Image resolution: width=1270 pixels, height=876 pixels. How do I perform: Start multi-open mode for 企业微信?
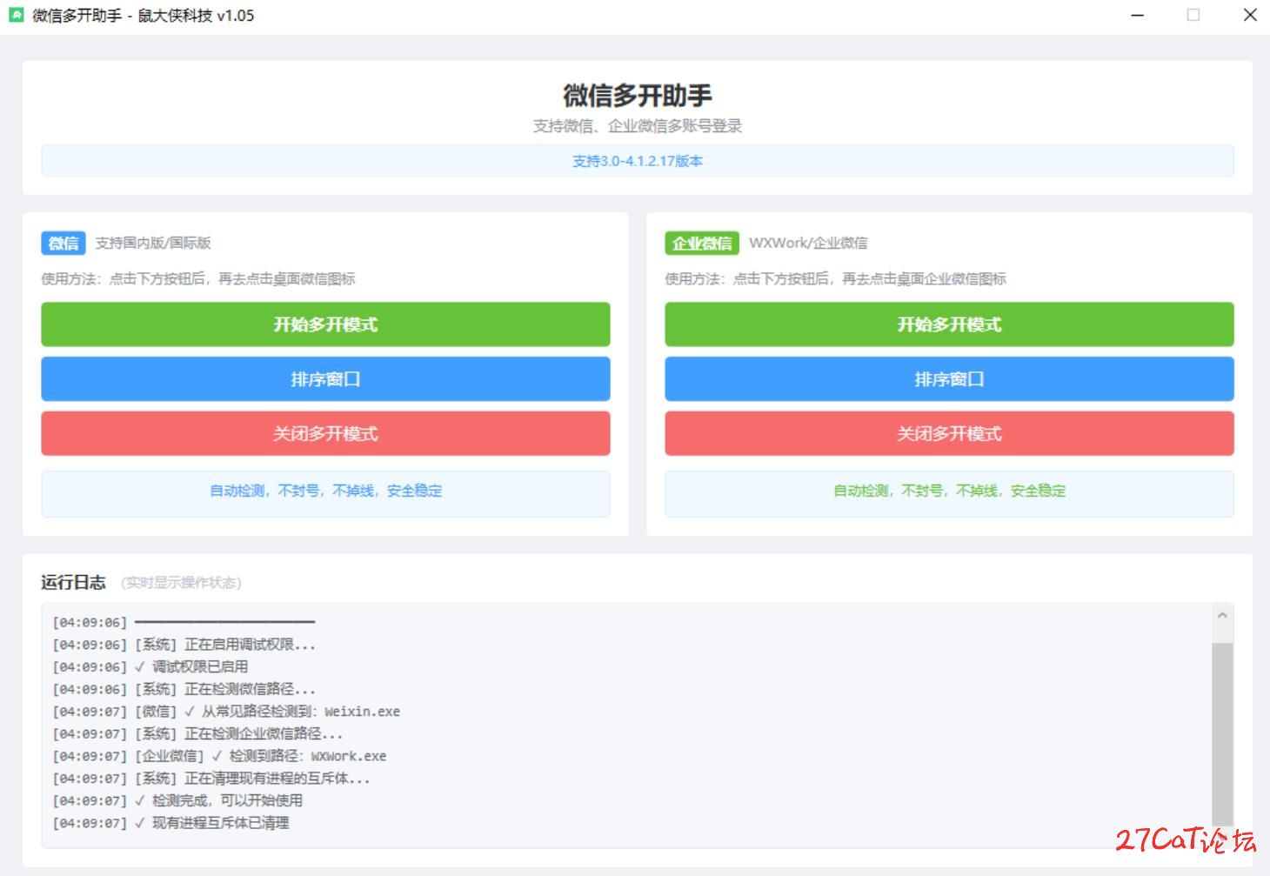(x=949, y=324)
